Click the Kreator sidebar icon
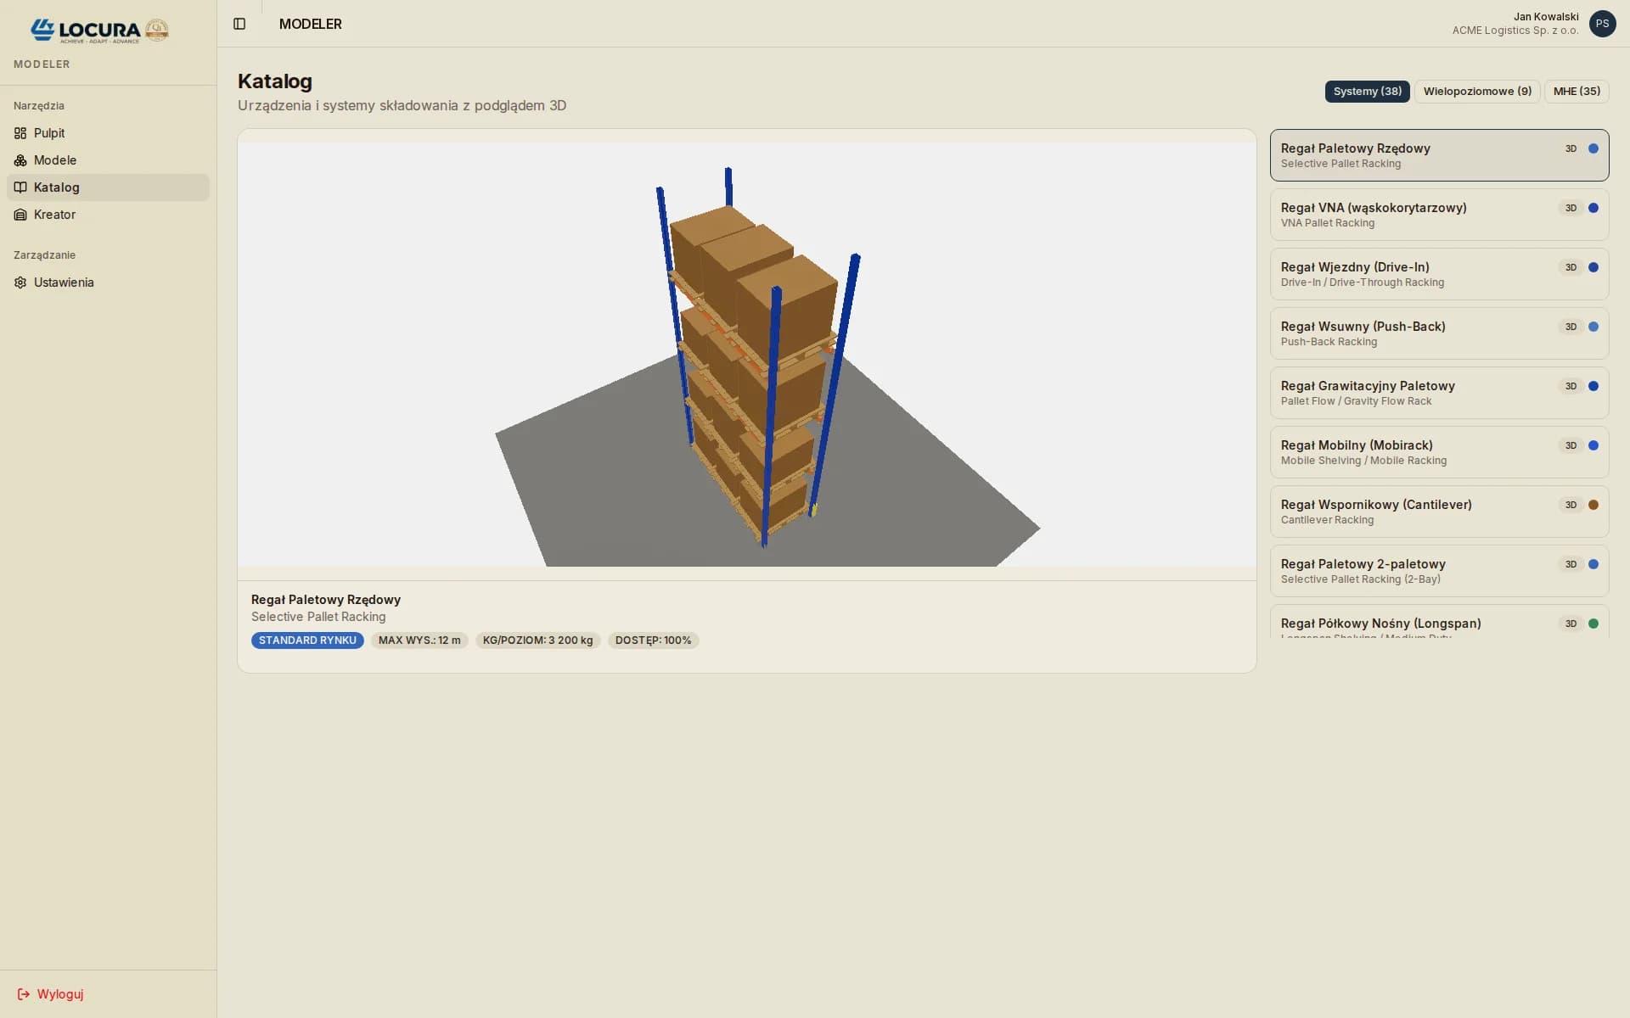 pos(20,215)
